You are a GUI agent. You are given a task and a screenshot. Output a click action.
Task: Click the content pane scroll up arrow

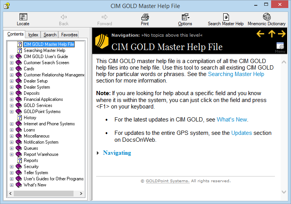point(284,62)
